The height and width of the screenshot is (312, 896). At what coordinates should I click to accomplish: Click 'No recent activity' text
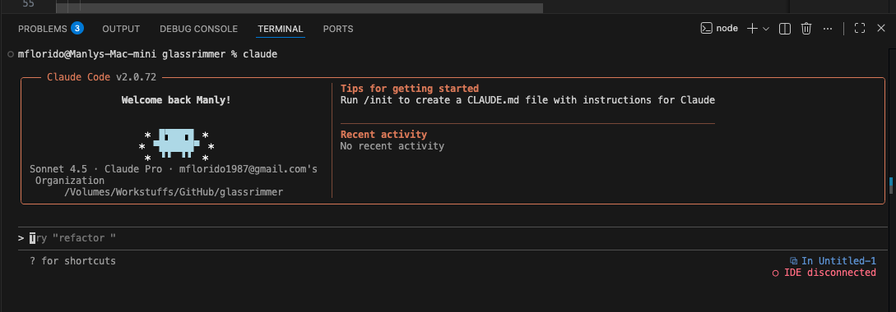point(392,146)
